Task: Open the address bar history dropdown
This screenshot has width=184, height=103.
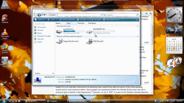Action: click(x=101, y=15)
